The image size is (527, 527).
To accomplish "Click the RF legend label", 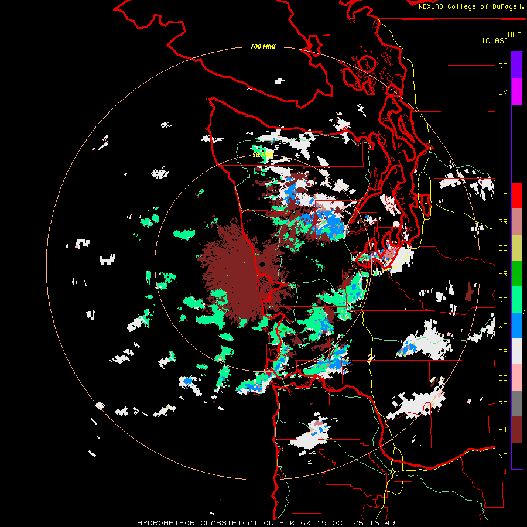I will coord(502,66).
